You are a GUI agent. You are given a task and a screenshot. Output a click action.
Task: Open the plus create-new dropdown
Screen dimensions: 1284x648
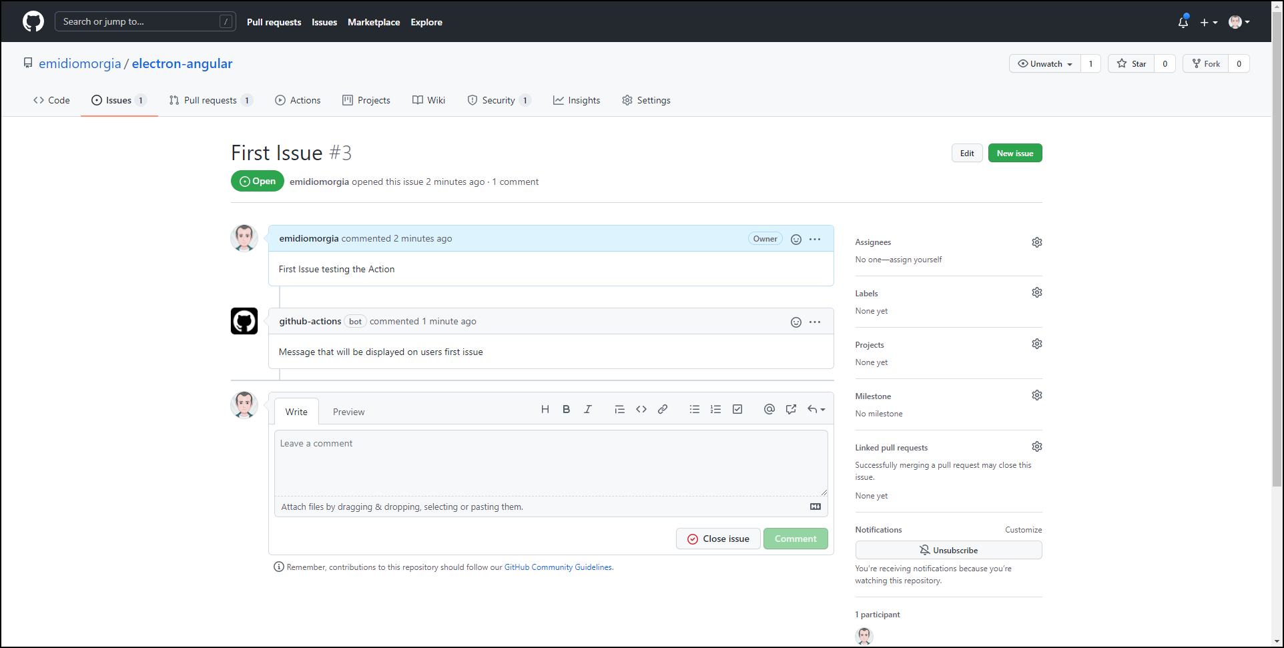[1209, 22]
